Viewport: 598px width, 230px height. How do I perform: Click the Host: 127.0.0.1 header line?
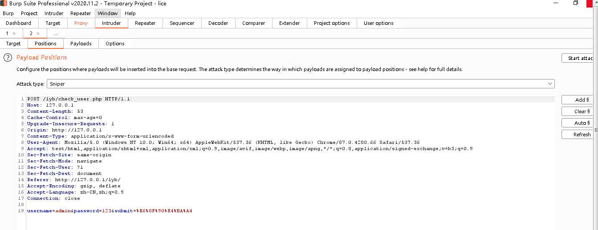(50, 105)
